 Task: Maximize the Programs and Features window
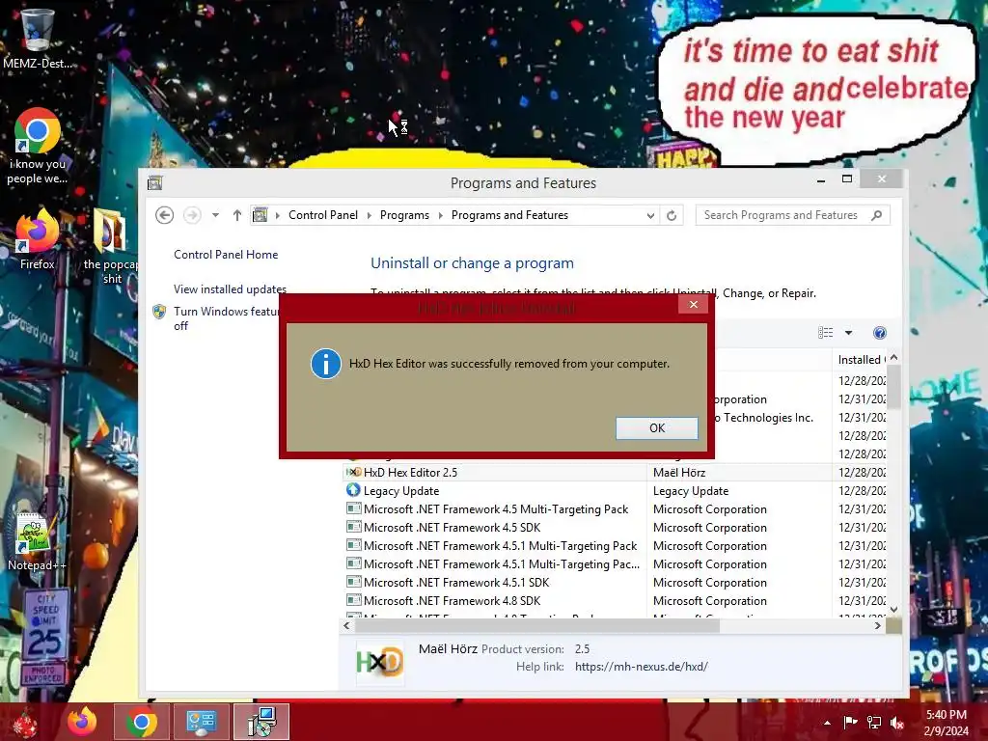[x=847, y=178]
